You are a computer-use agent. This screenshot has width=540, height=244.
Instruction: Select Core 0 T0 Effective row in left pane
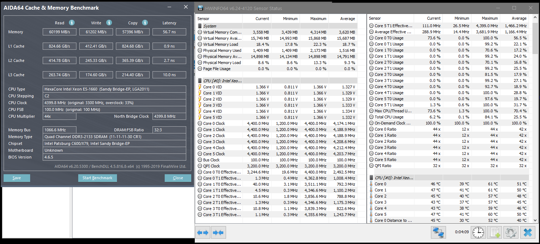pos(277,172)
